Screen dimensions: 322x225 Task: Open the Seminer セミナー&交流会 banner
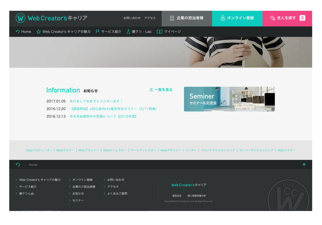[229, 99]
